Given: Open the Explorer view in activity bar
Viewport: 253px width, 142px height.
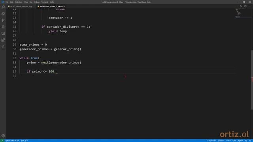Looking at the screenshot, I should click(3, 14).
